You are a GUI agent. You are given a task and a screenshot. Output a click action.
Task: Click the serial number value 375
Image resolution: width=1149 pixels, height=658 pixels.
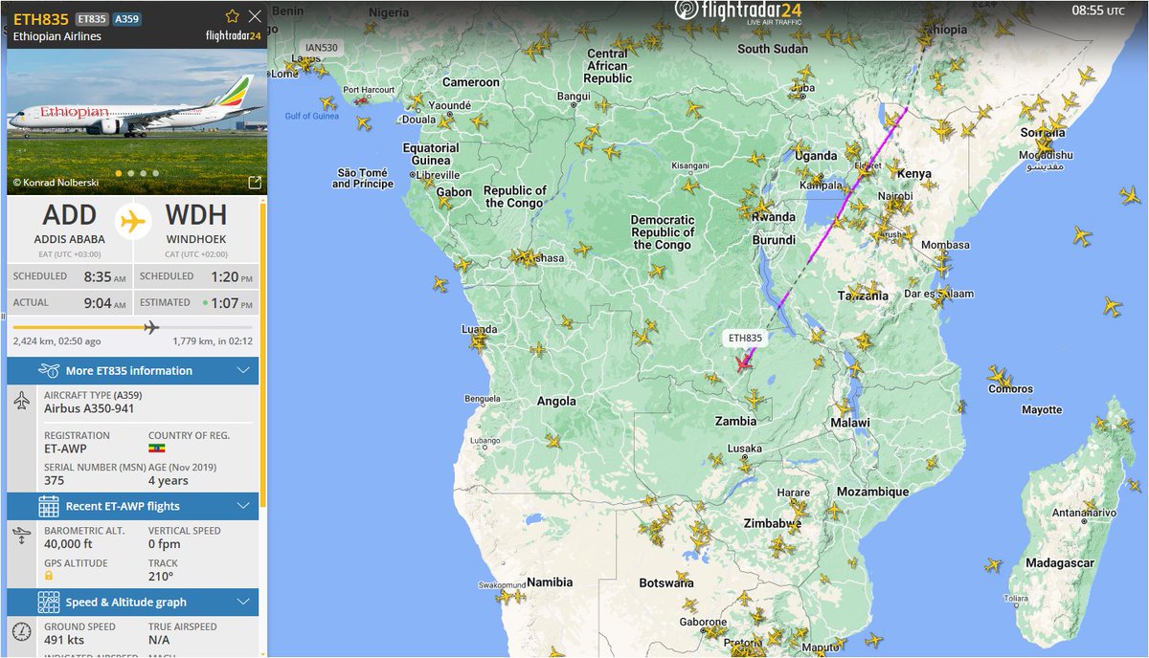click(54, 481)
